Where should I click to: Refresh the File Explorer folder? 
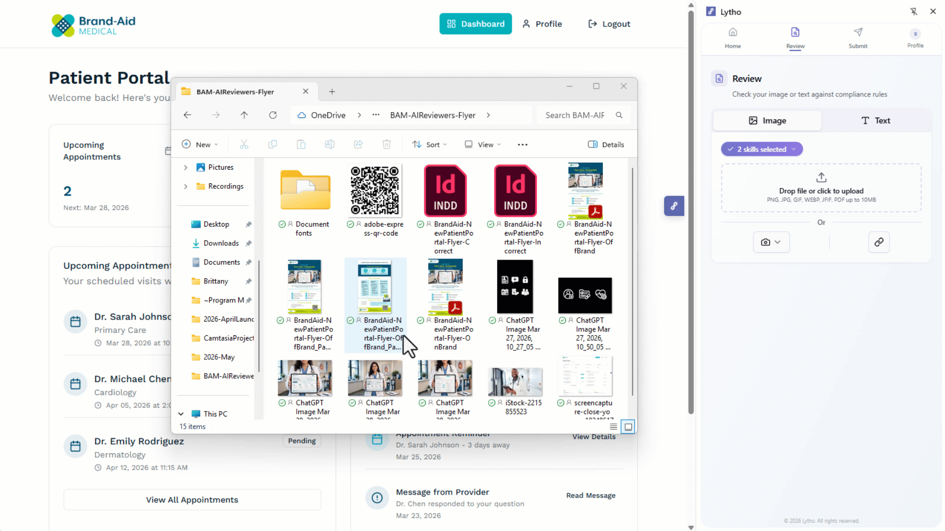click(273, 115)
